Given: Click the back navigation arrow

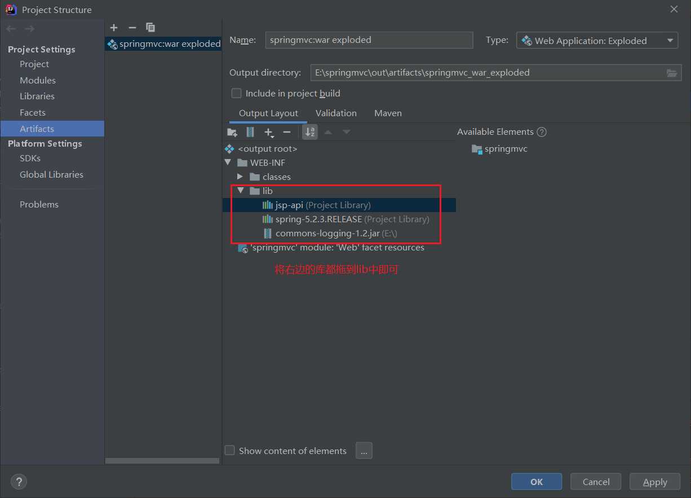Looking at the screenshot, I should point(11,28).
